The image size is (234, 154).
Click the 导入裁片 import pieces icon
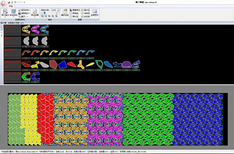(x=5, y=11)
